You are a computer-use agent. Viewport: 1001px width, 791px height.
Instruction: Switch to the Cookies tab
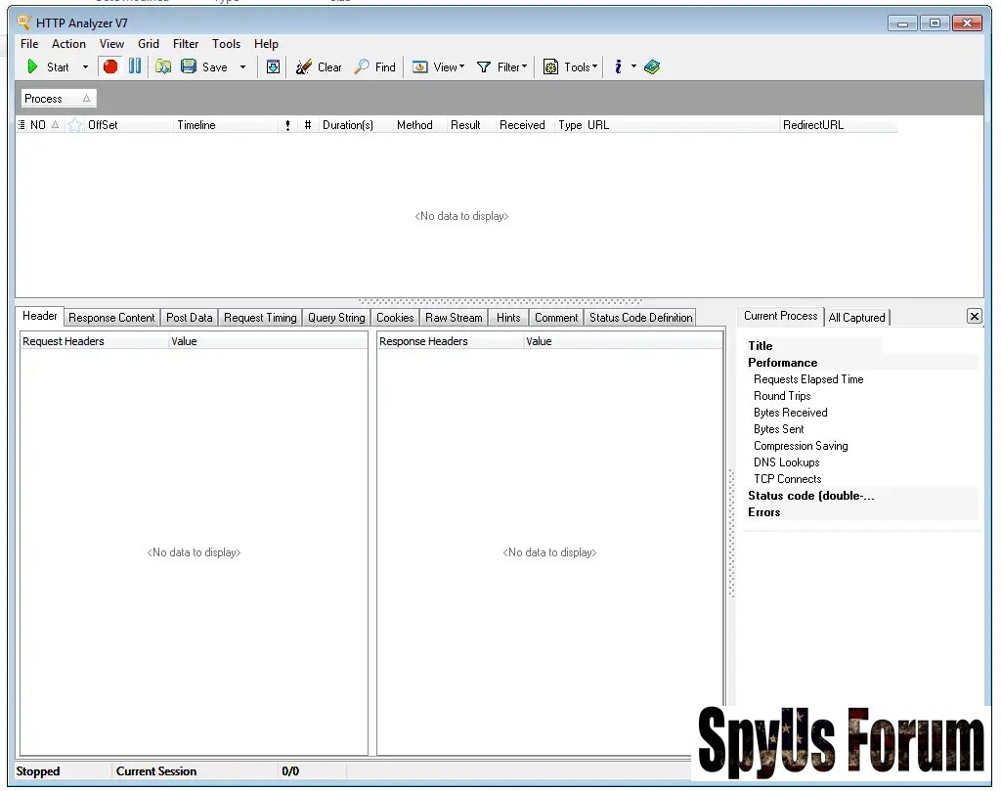click(395, 318)
